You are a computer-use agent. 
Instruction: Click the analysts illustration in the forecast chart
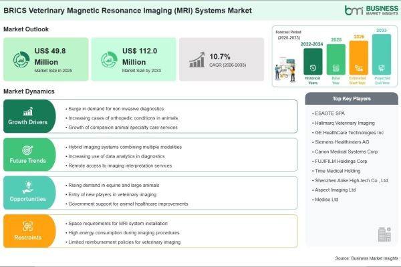pos(285,69)
